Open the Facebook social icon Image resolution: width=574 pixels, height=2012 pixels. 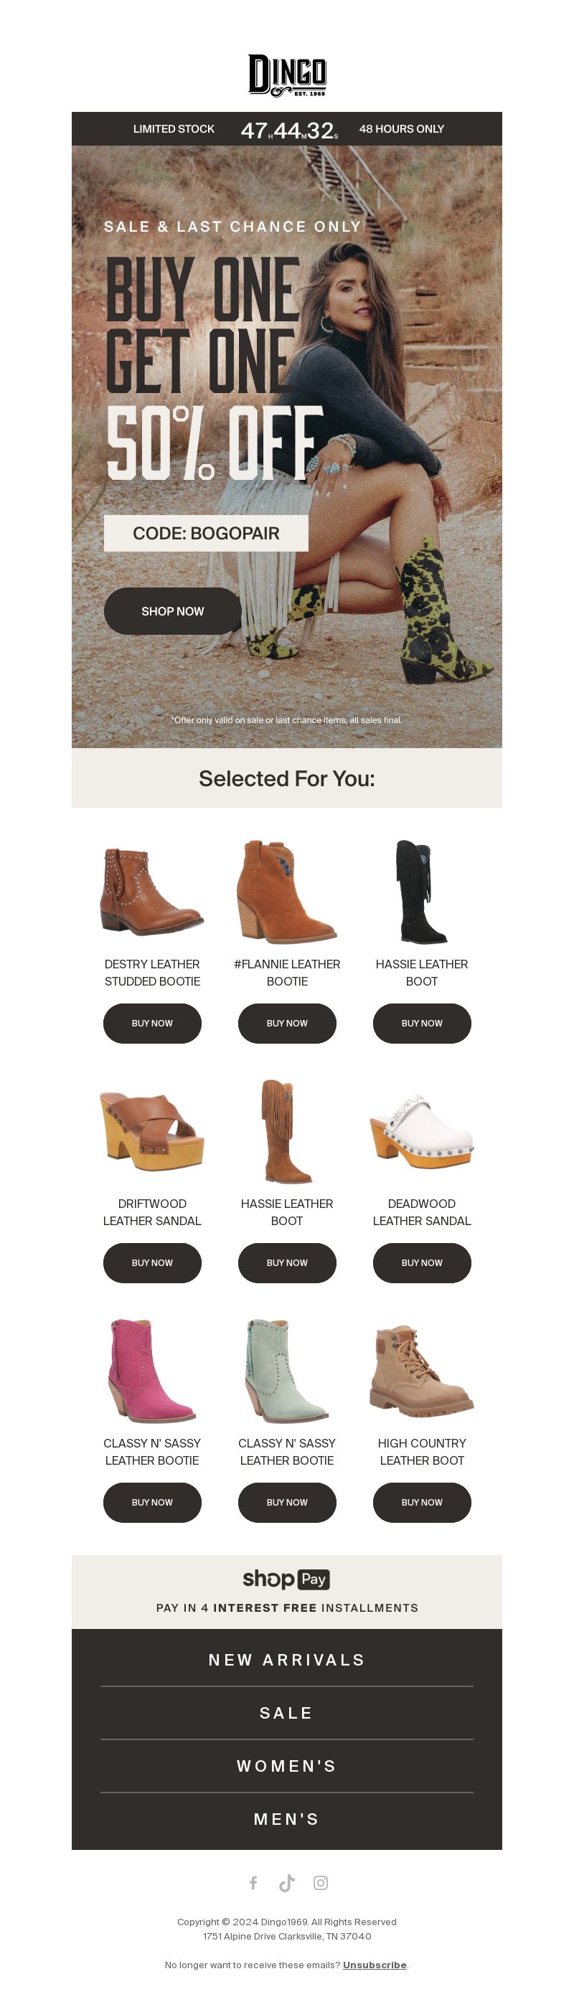[x=253, y=1882]
